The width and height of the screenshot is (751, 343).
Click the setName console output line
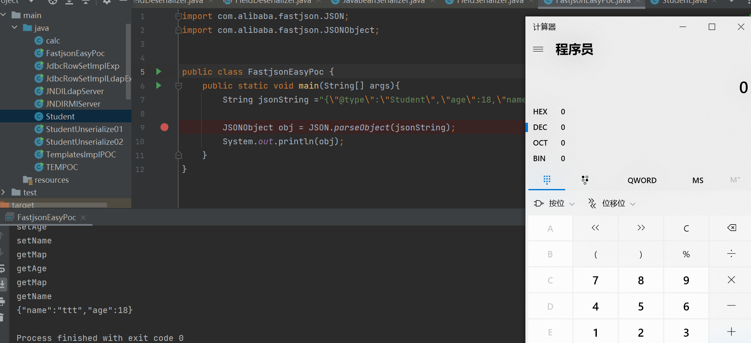pos(34,240)
